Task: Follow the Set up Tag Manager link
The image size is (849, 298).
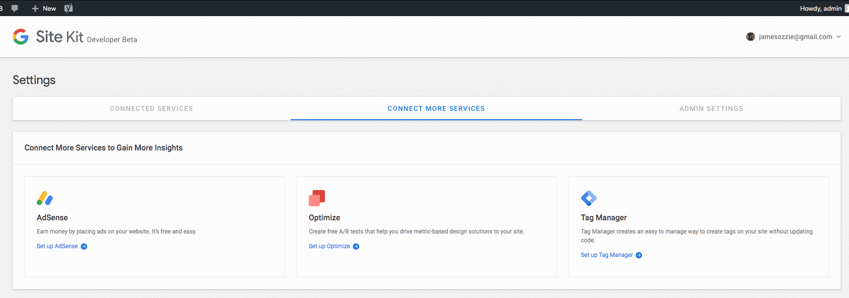Action: pyautogui.click(x=607, y=255)
